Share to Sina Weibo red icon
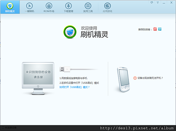Viewport: 176px width, 131px height. pos(155,29)
